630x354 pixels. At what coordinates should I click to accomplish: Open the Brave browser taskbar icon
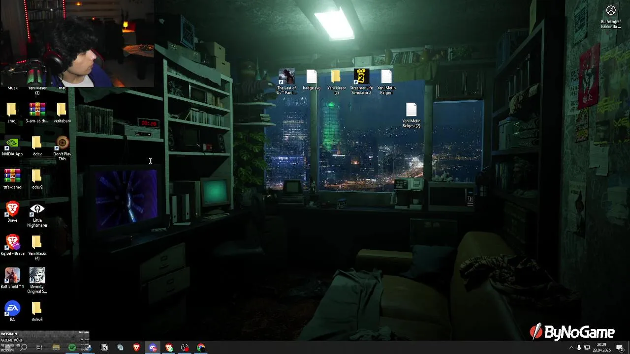[136, 347]
